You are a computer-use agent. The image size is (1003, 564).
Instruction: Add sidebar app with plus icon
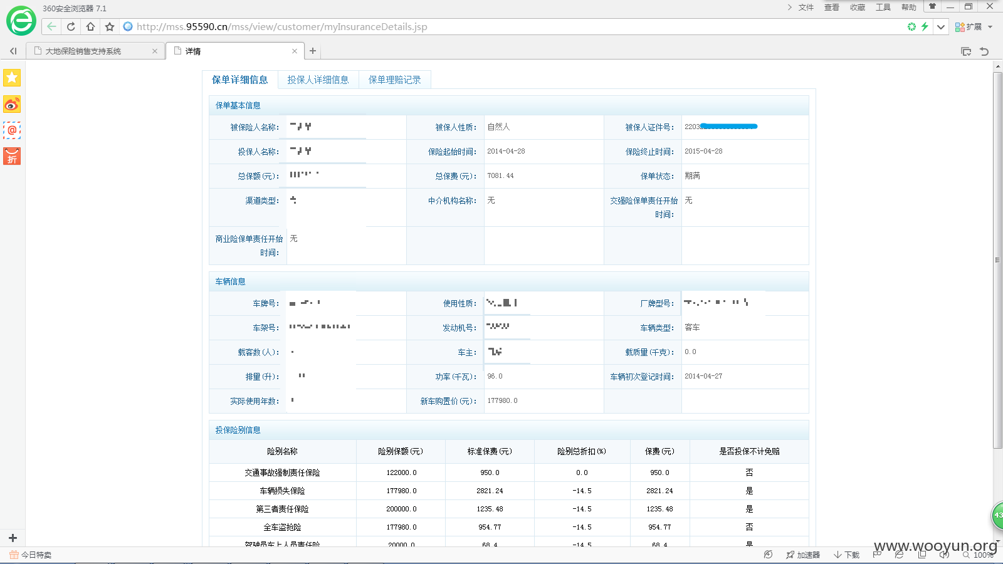[13, 538]
